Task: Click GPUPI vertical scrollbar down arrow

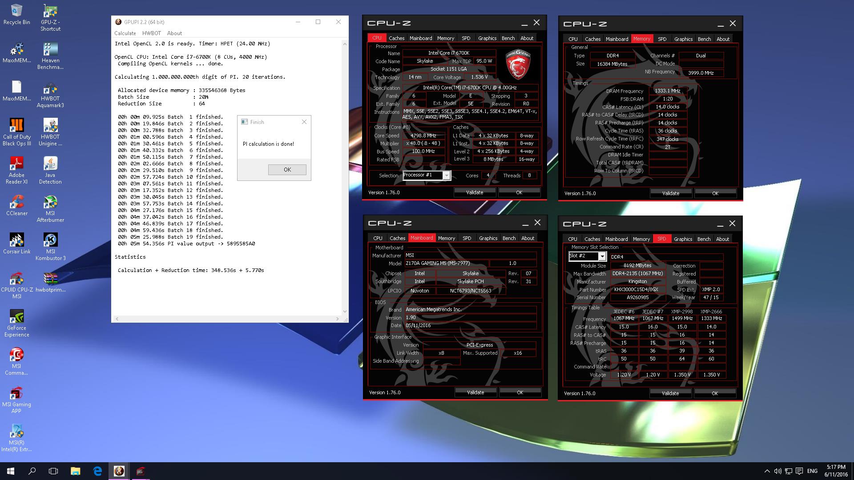Action: (x=345, y=312)
